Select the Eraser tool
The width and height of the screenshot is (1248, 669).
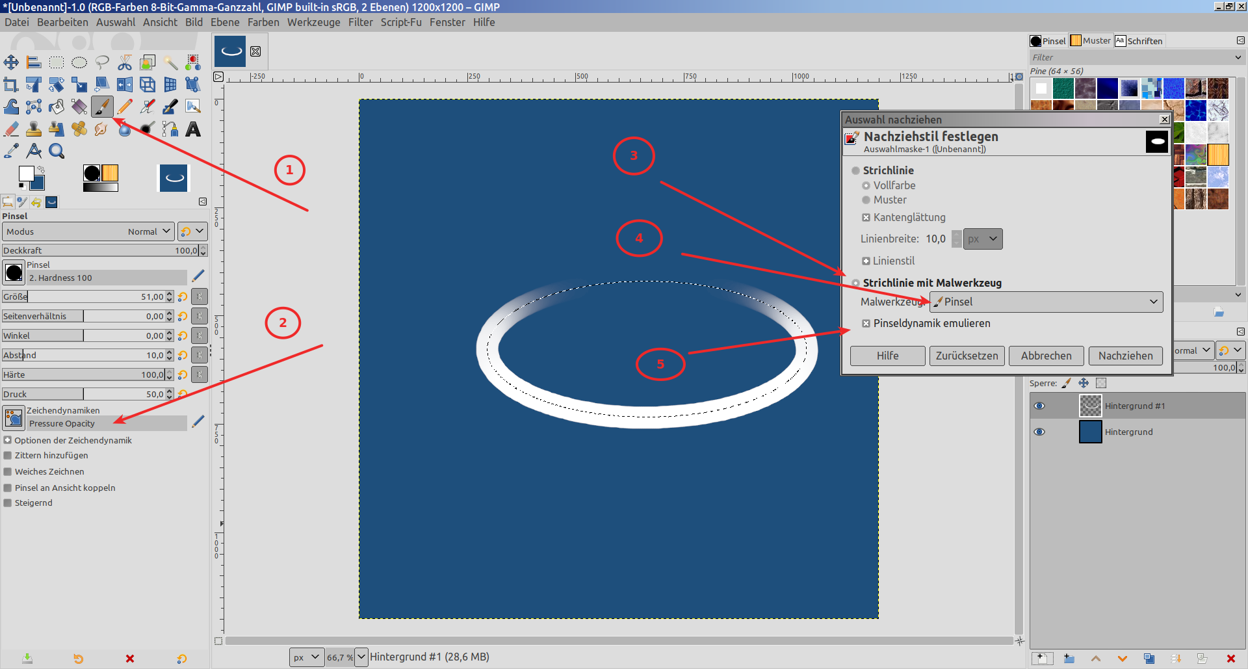[11, 129]
